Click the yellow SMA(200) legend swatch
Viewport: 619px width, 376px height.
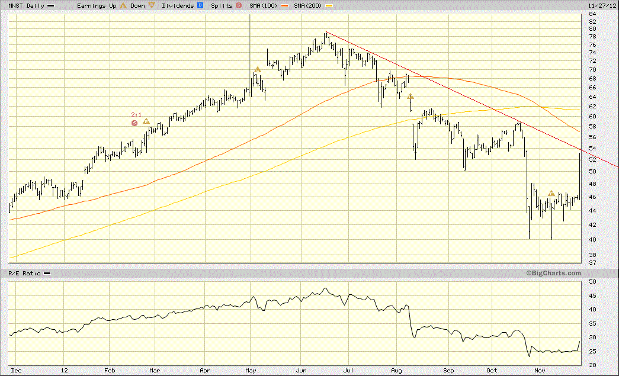point(329,6)
